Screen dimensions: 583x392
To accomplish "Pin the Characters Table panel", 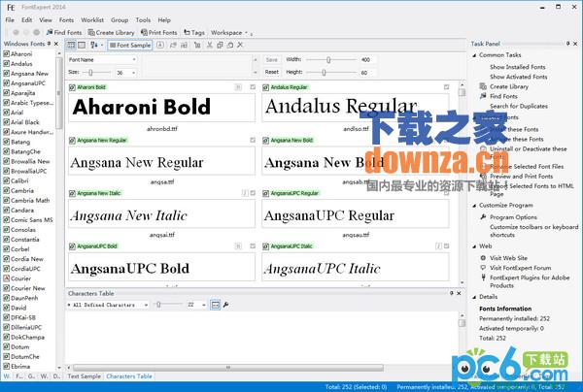I will (x=452, y=293).
